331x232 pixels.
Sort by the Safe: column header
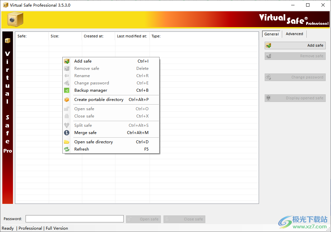click(x=32, y=36)
